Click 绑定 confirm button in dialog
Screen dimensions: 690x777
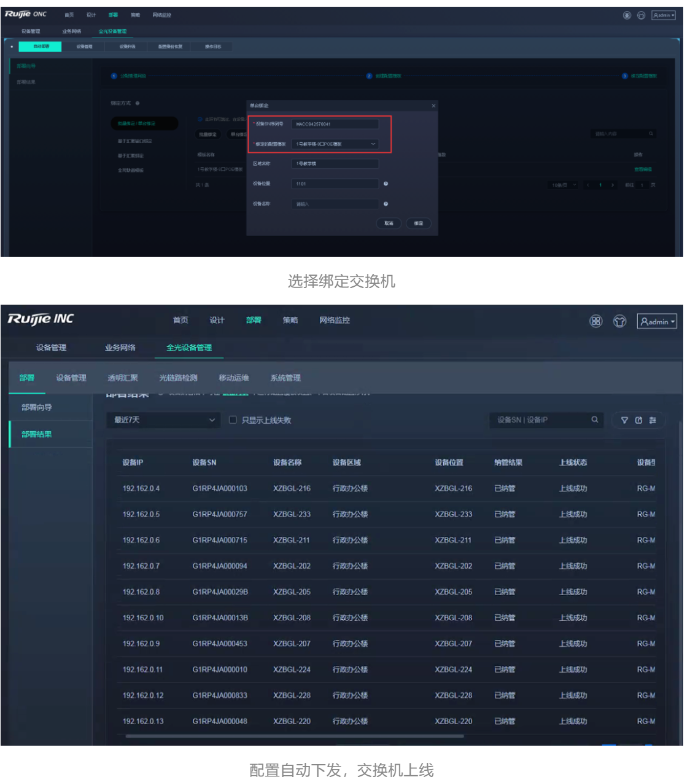pos(418,223)
